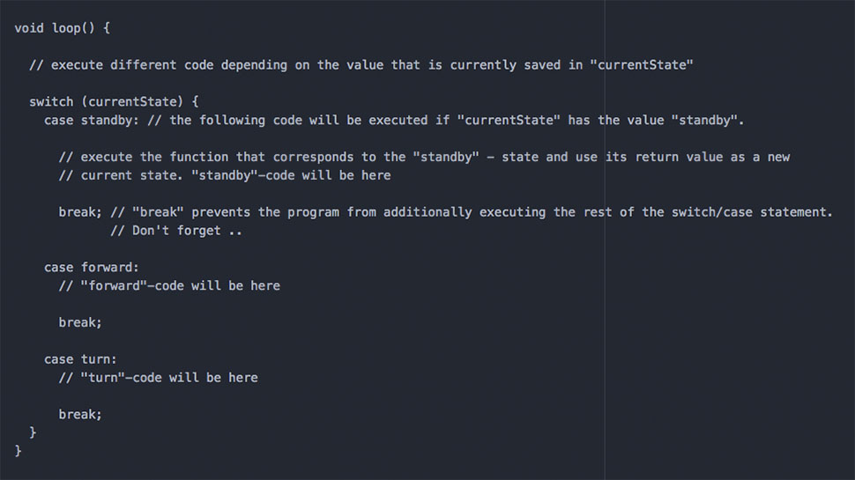Image resolution: width=855 pixels, height=480 pixels.
Task: Click the "case turn:" line
Action: click(x=80, y=358)
